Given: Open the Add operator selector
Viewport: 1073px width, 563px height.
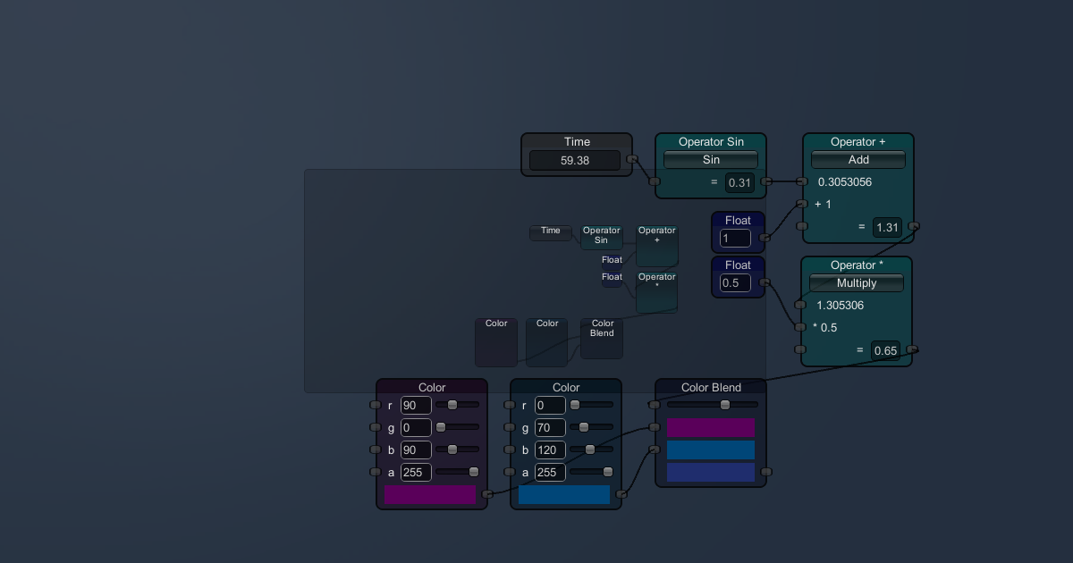Looking at the screenshot, I should pos(857,159).
